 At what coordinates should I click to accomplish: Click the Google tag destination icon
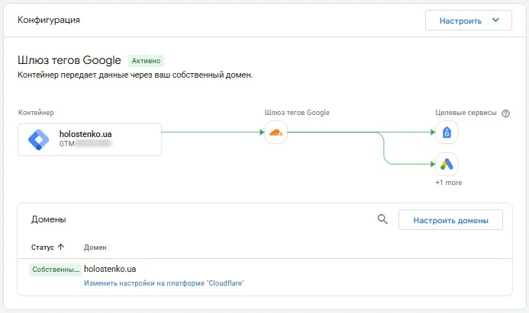point(447,133)
